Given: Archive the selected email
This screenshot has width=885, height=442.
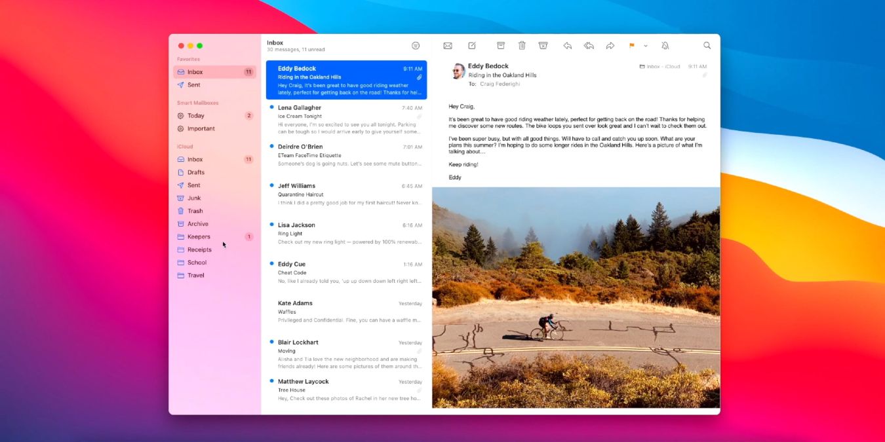Looking at the screenshot, I should click(x=500, y=45).
